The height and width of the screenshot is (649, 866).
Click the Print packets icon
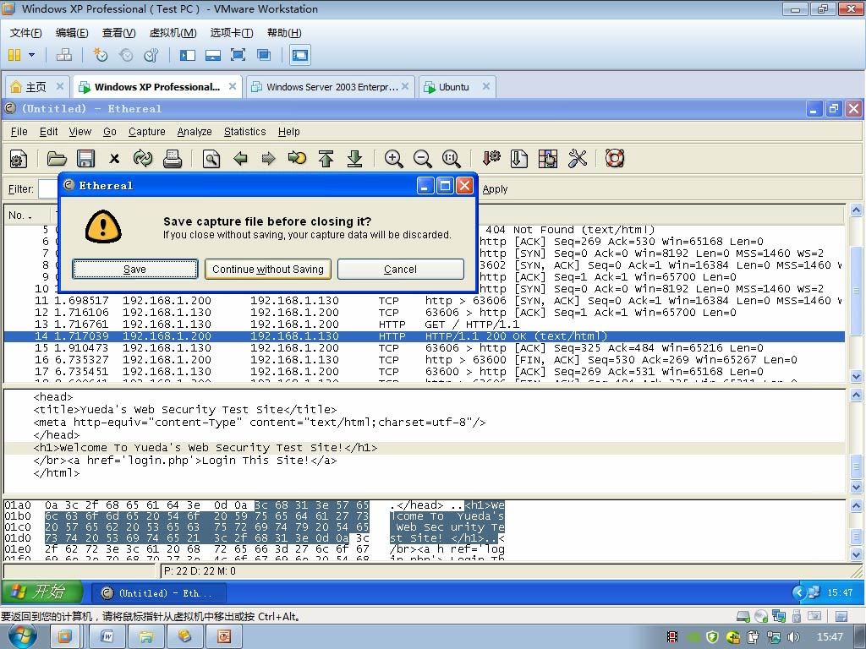[173, 159]
